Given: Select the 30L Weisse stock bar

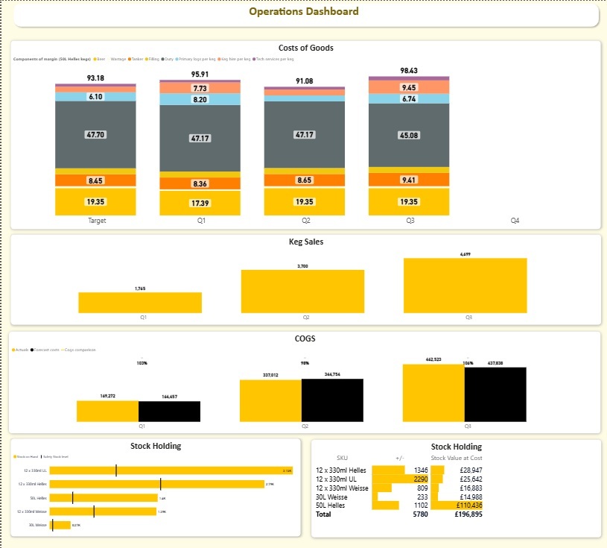Looking at the screenshot, I should click(x=60, y=525).
